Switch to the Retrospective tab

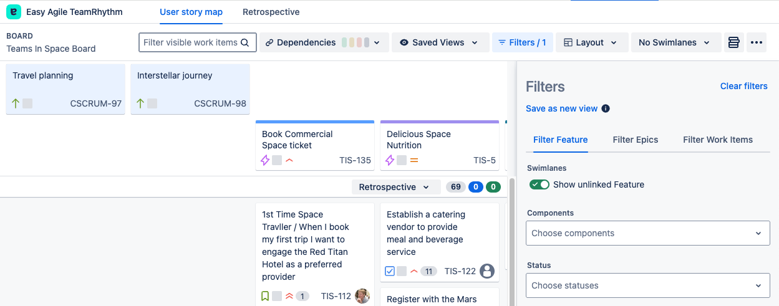(271, 12)
